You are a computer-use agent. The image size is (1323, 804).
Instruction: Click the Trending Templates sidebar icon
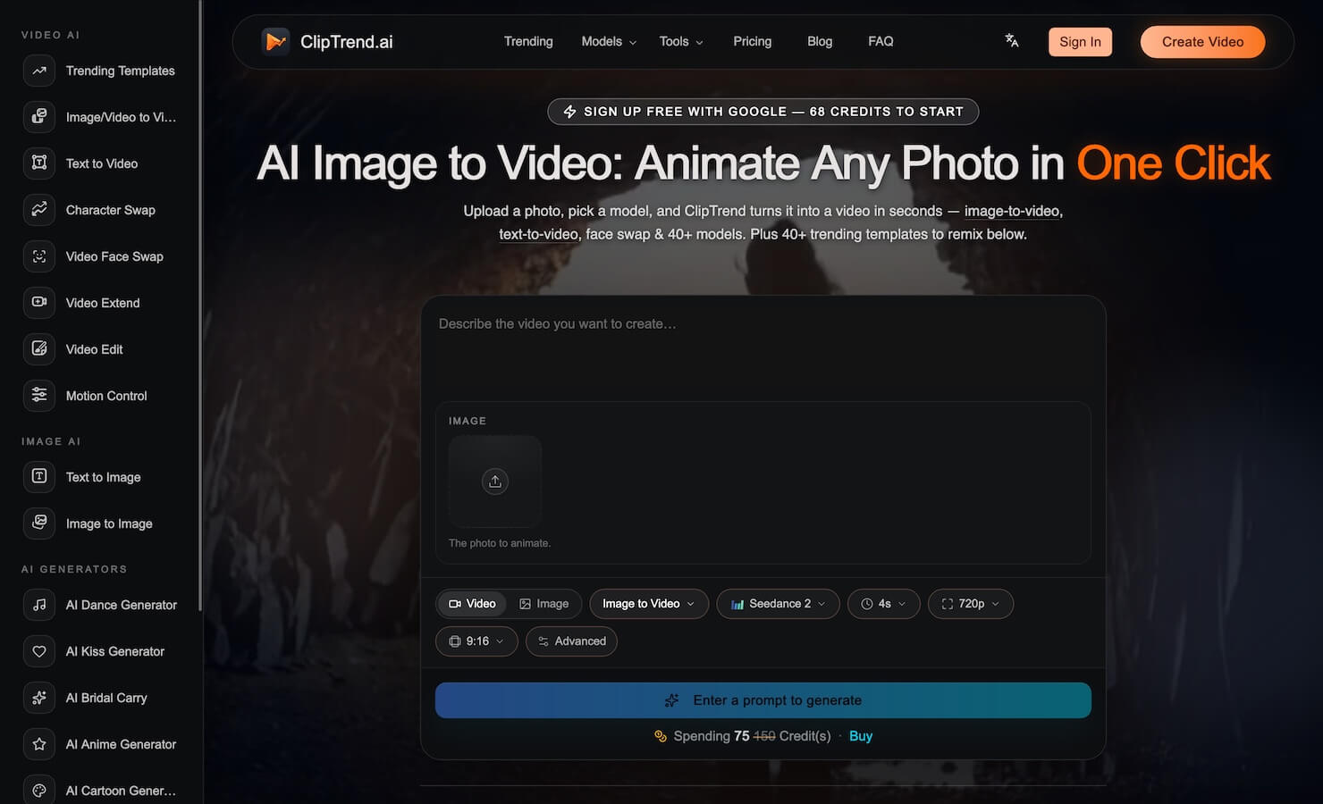click(39, 71)
